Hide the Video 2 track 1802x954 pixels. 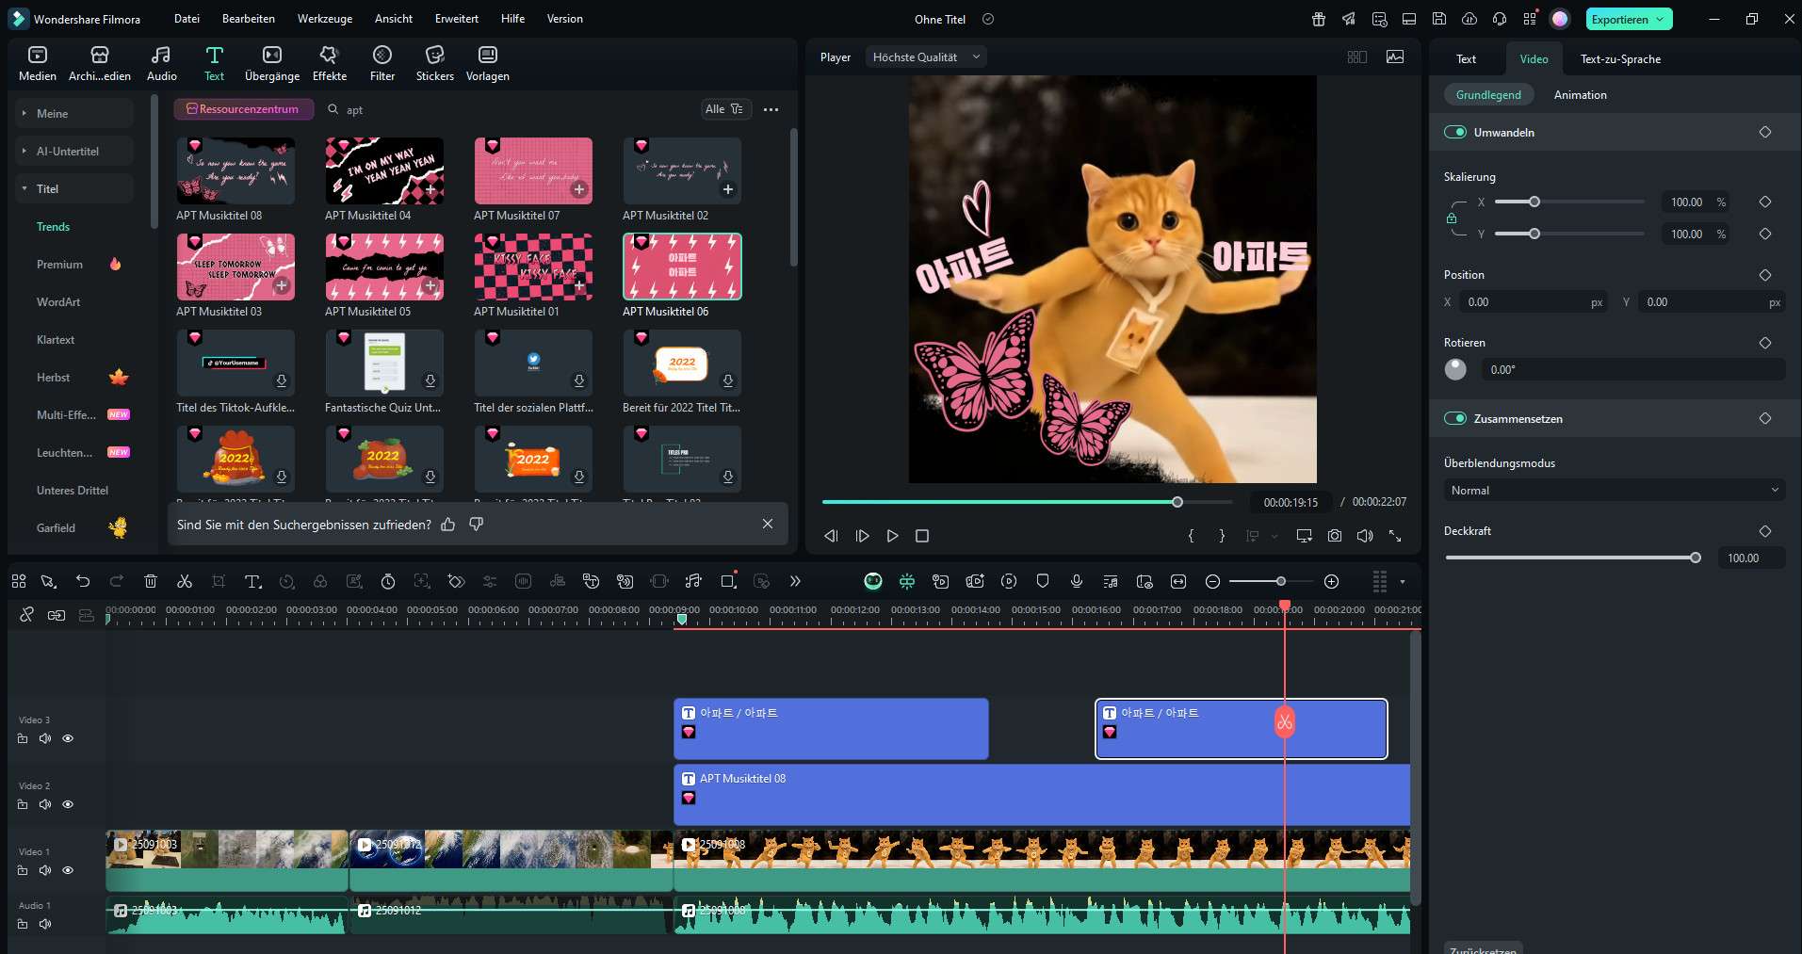click(x=68, y=804)
